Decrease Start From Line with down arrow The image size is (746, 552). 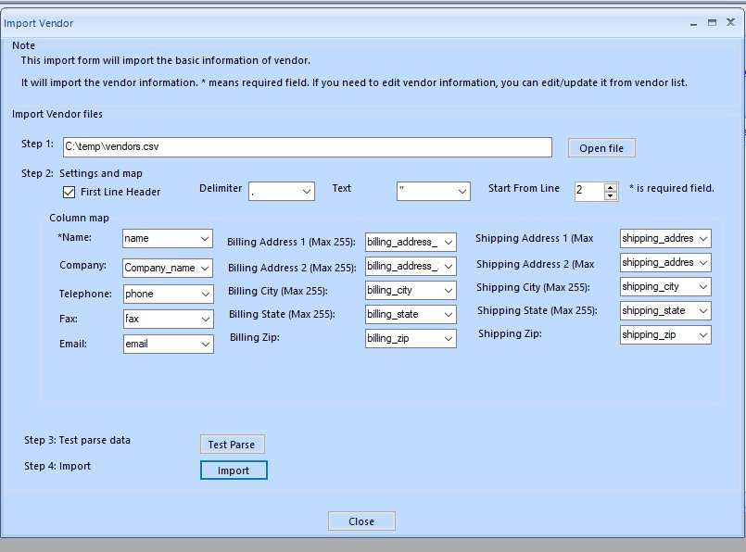pyautogui.click(x=610, y=196)
